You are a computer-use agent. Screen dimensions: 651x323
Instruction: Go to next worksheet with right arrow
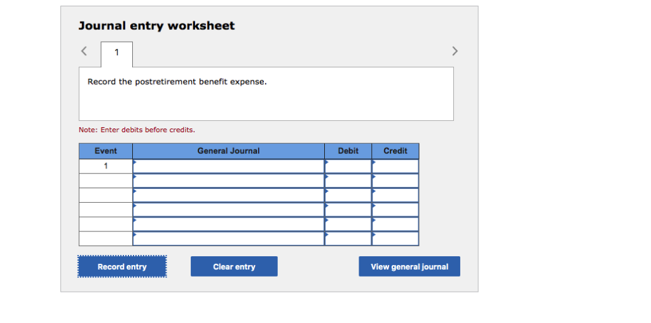pos(455,51)
